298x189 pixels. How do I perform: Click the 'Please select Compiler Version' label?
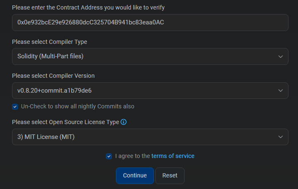point(53,76)
